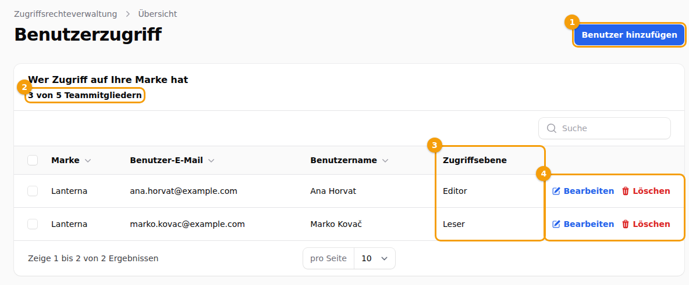The image size is (689, 285).
Task: Focus the Suche search field
Action: coord(605,128)
